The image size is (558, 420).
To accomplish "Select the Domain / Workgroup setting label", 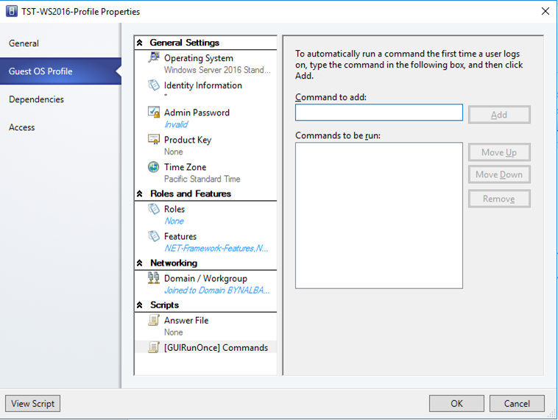I will [x=205, y=278].
